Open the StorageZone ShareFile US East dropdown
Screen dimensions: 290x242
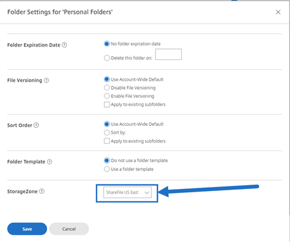click(x=128, y=192)
